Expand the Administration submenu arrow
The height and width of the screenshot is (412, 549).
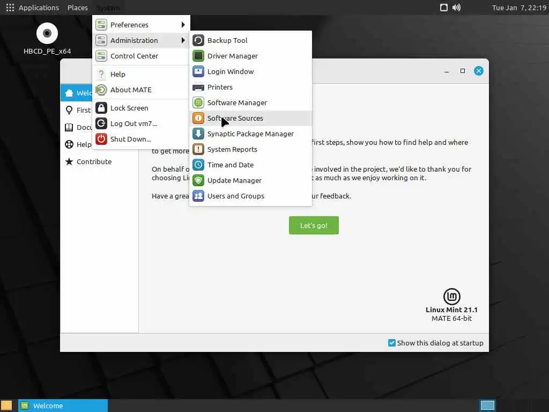[x=183, y=40]
